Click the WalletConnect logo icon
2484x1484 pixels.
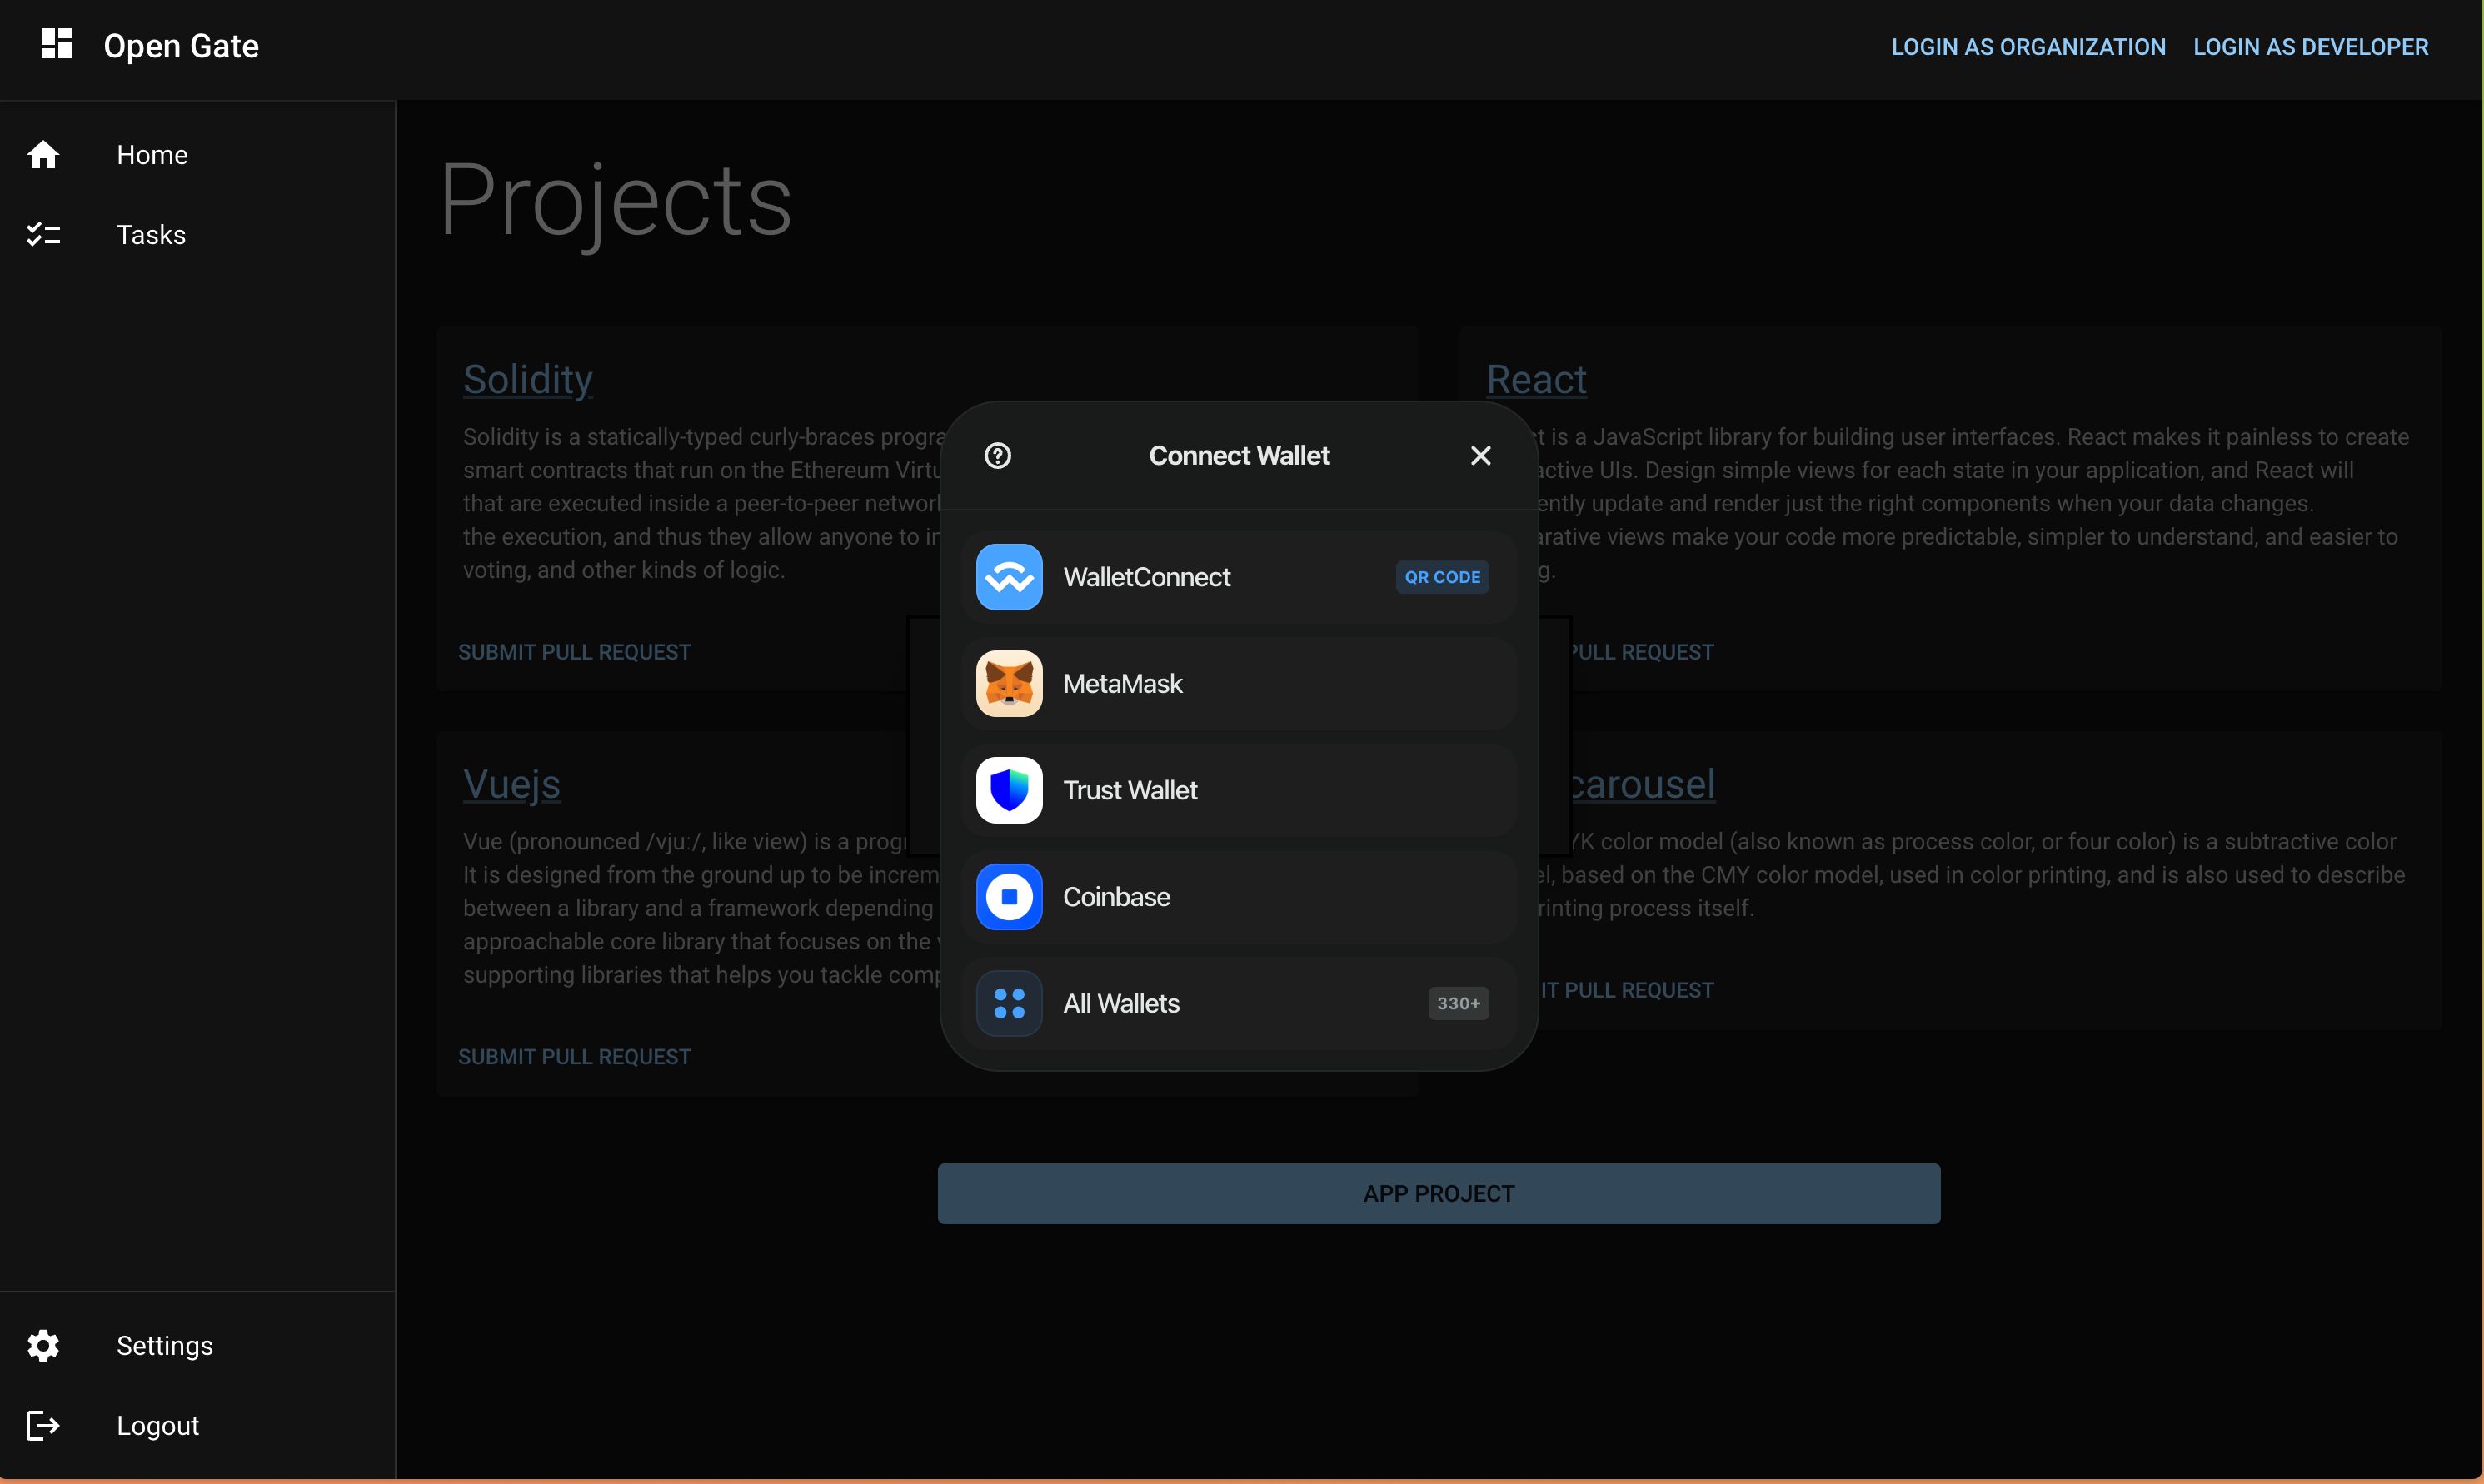(x=1009, y=577)
